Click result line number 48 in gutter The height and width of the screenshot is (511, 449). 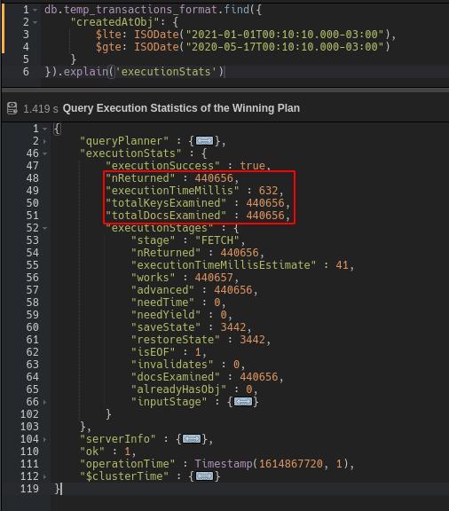[x=32, y=178]
